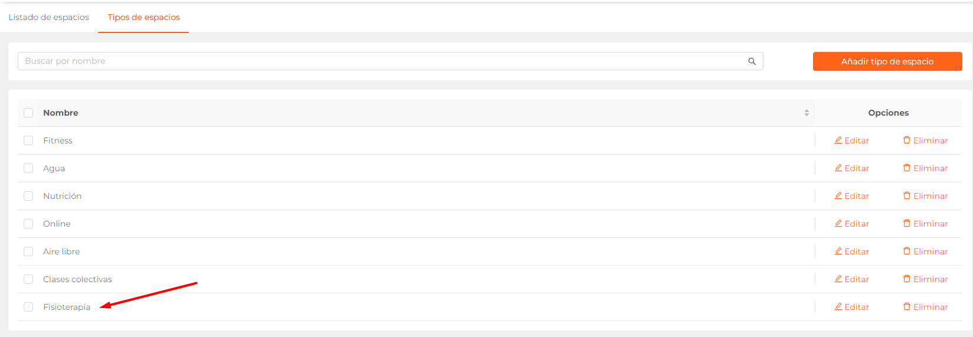Click Eliminar for the Nutrición row
This screenshot has width=973, height=337.
click(x=925, y=196)
